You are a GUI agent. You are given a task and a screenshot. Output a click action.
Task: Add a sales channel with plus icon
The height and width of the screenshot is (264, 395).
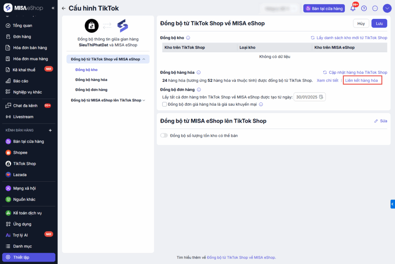click(50, 130)
